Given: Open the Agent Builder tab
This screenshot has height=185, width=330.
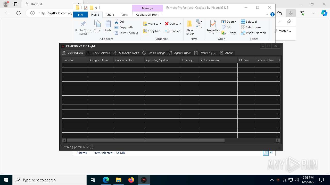Looking at the screenshot, I should tap(179, 53).
